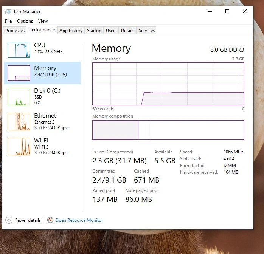Open the Options menu

[25, 21]
